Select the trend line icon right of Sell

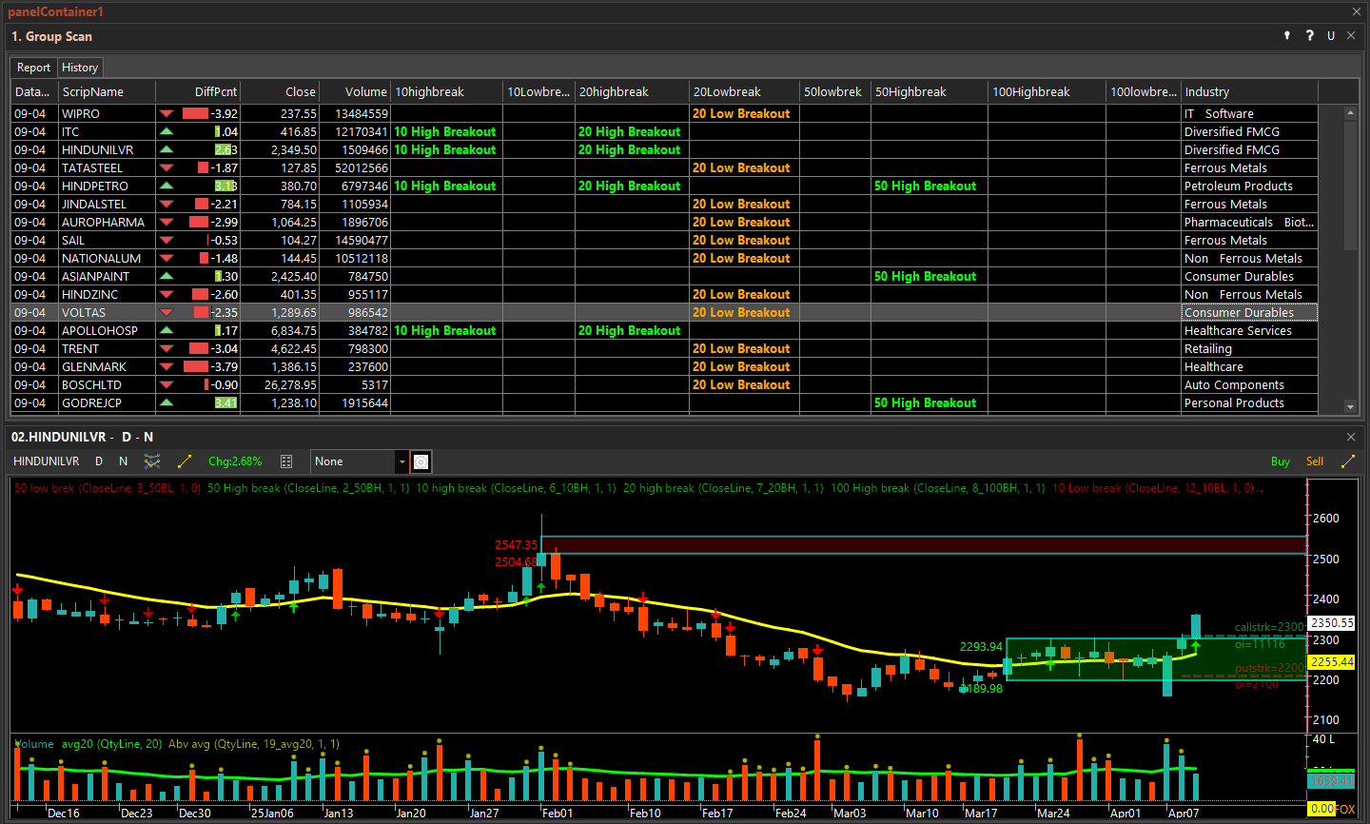[1346, 461]
